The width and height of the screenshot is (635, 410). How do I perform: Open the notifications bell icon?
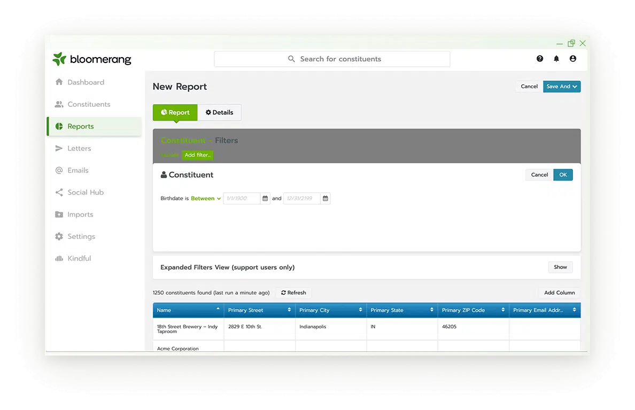[x=556, y=59]
